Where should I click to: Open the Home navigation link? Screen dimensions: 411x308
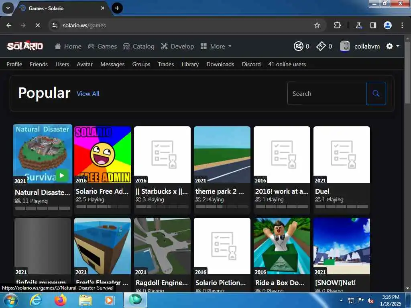point(68,47)
